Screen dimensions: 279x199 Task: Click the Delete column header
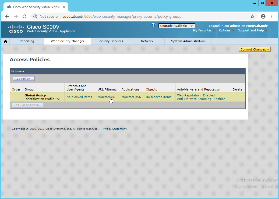point(238,89)
